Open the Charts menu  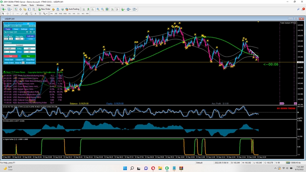point(24,5)
